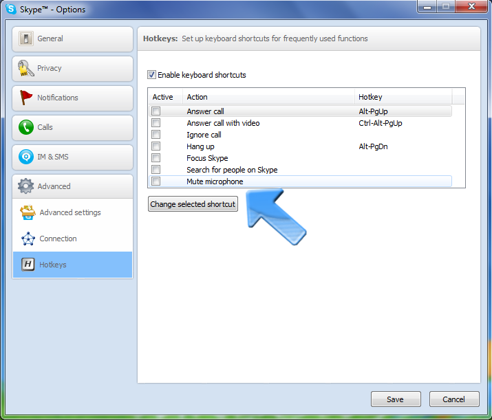This screenshot has height=420, width=492.
Task: Check the Hang up checkbox
Action: (156, 146)
